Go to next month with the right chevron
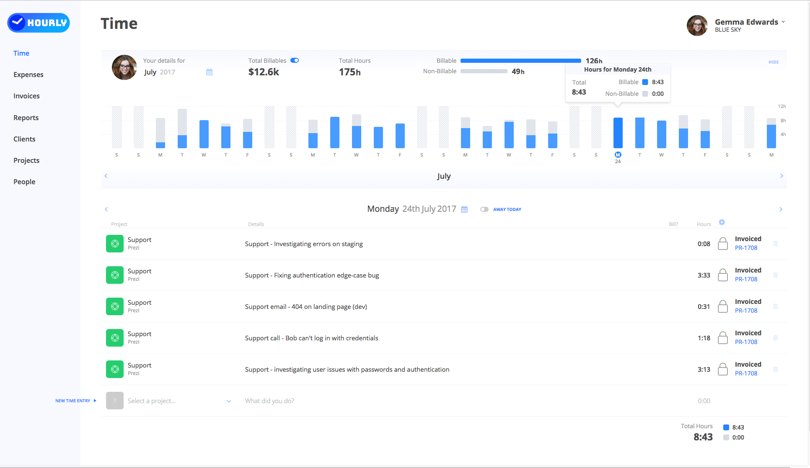The image size is (810, 468). [x=782, y=176]
